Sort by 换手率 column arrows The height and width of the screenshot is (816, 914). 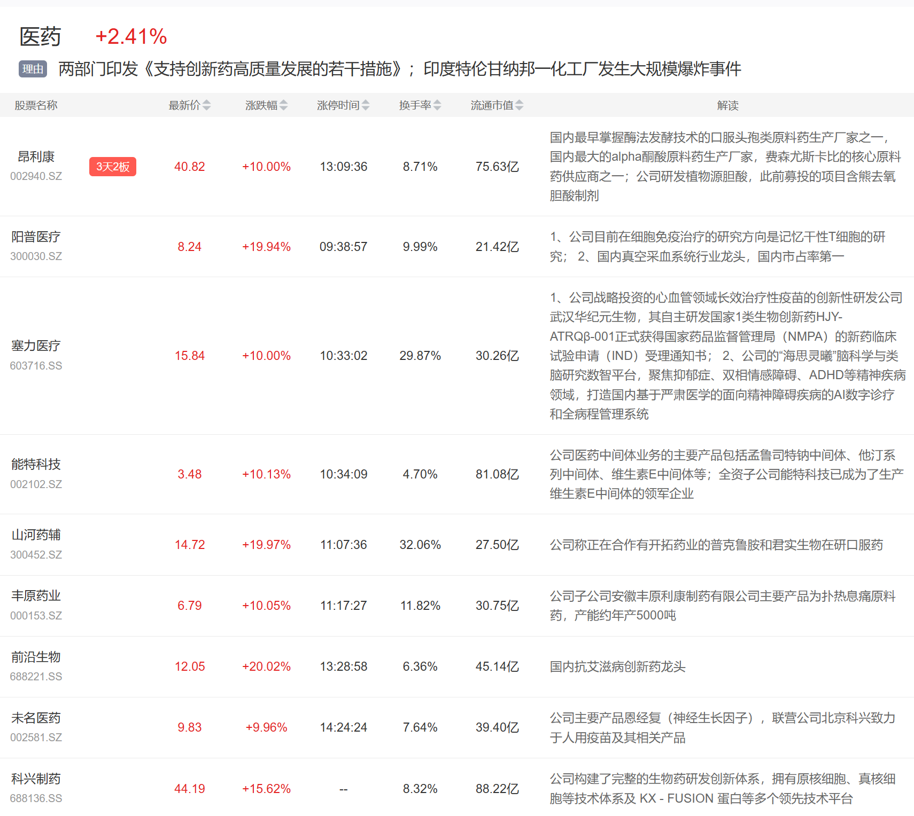click(x=437, y=105)
